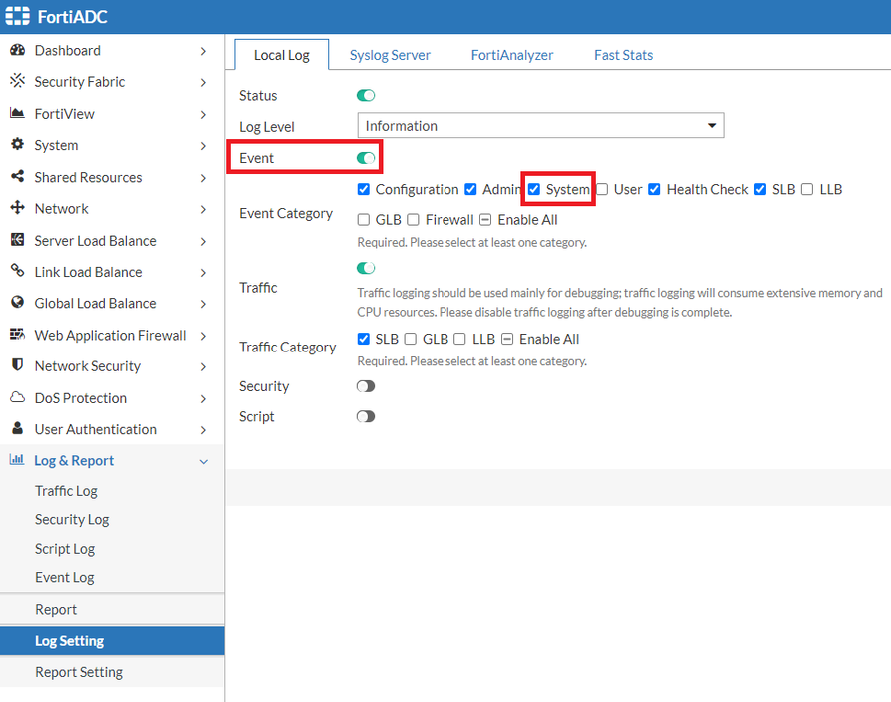The width and height of the screenshot is (891, 702).
Task: Click the Network Security shield icon
Action: coord(18,364)
